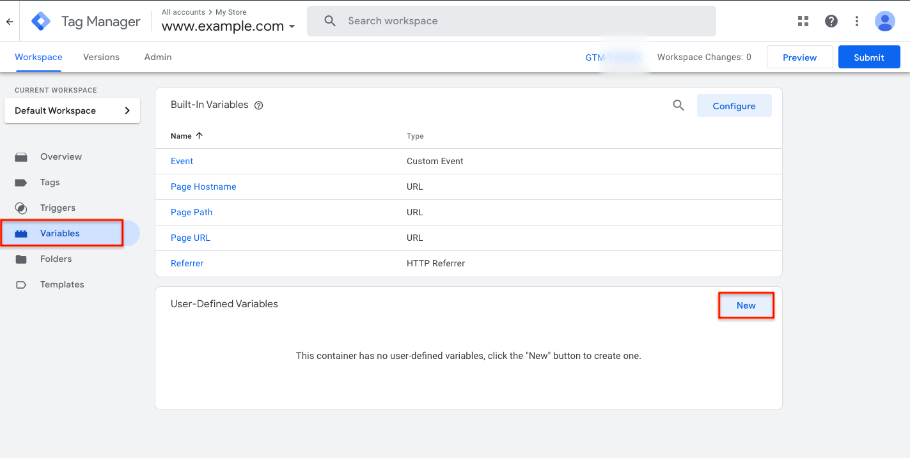Click the back arrow beside Tag Manager logo
Viewport: 910px width, 458px height.
coord(9,21)
